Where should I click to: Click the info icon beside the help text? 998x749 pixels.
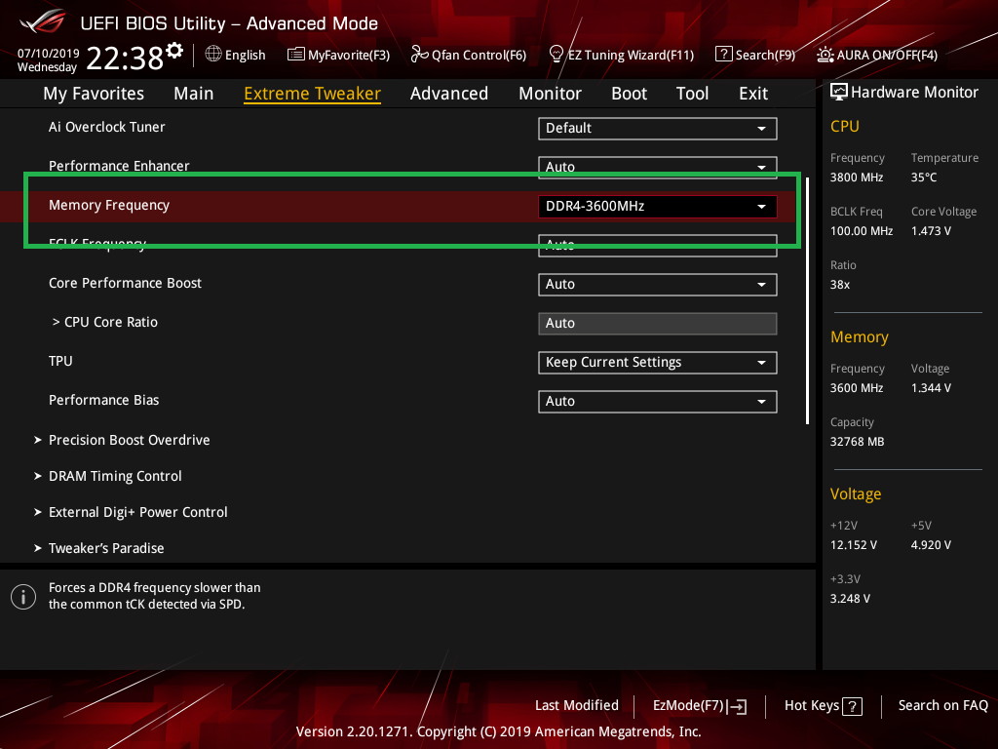23,597
